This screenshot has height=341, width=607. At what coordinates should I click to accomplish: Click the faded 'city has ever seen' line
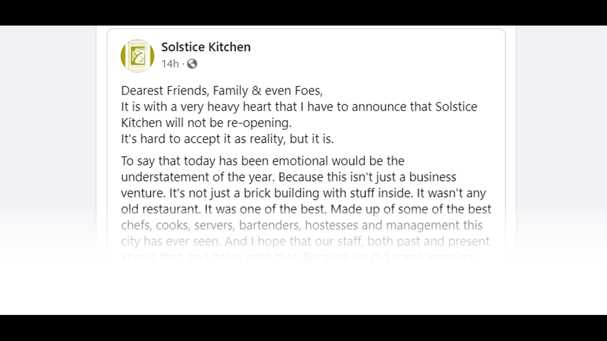[306, 241]
